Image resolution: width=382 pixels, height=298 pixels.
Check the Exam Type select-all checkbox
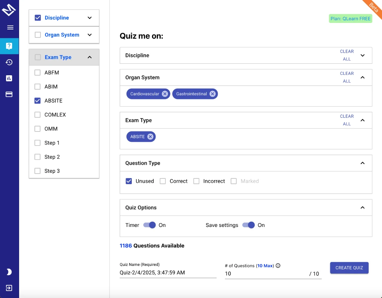pos(38,57)
